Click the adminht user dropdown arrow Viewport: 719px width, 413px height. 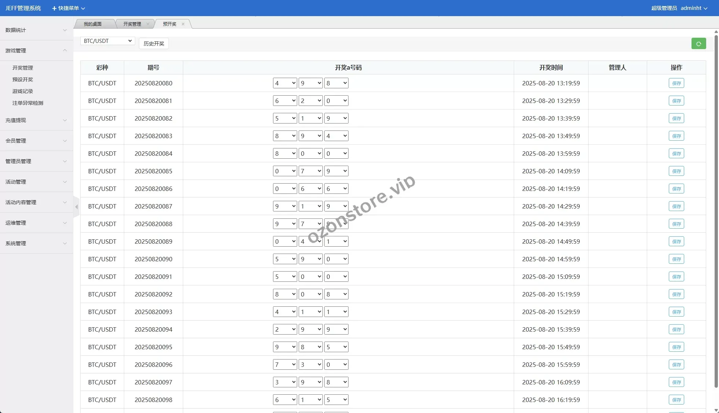coord(705,8)
